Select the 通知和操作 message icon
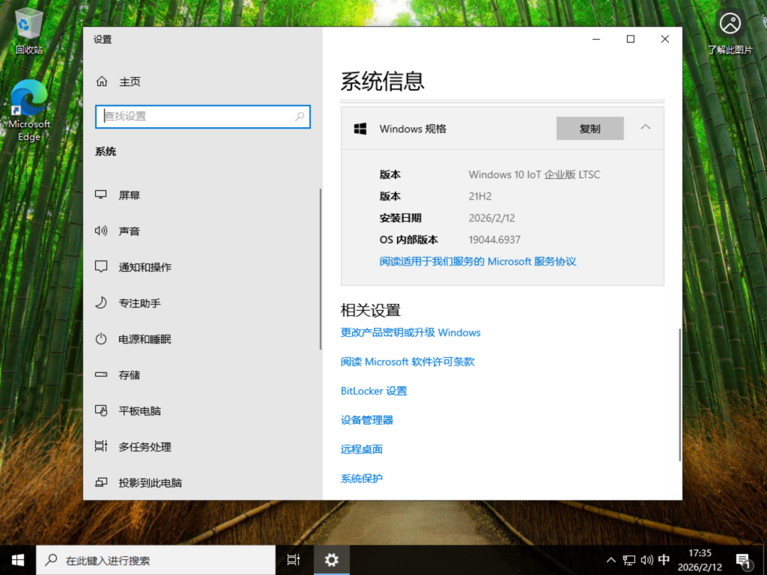The height and width of the screenshot is (575, 767). tap(101, 267)
